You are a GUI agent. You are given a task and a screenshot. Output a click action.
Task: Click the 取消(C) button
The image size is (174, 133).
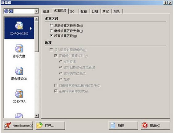coord(155,126)
